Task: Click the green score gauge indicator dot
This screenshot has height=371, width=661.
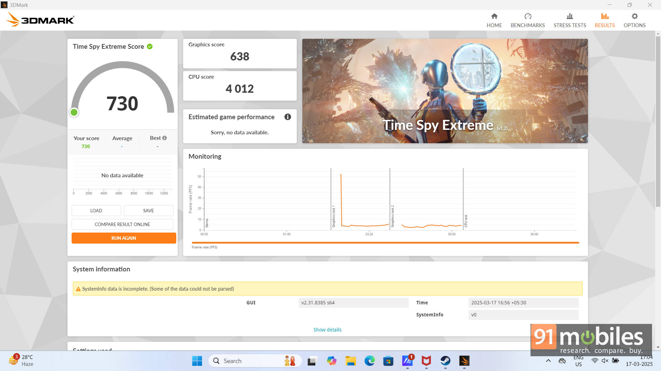Action: 74,112
